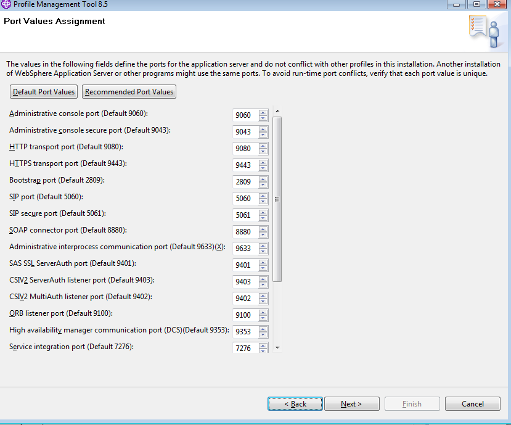
Task: Click the Default Port Values button
Action: [44, 92]
